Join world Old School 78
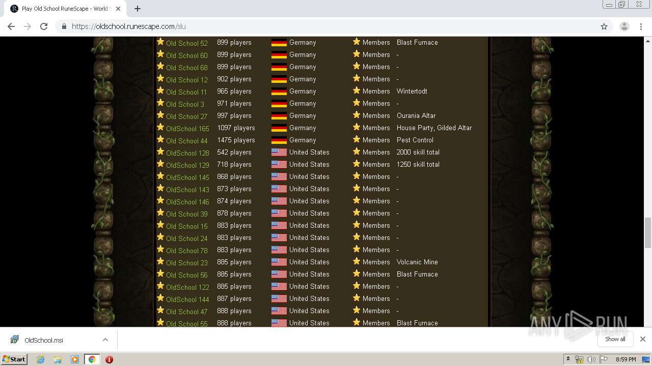This screenshot has height=366, width=652. (x=186, y=251)
